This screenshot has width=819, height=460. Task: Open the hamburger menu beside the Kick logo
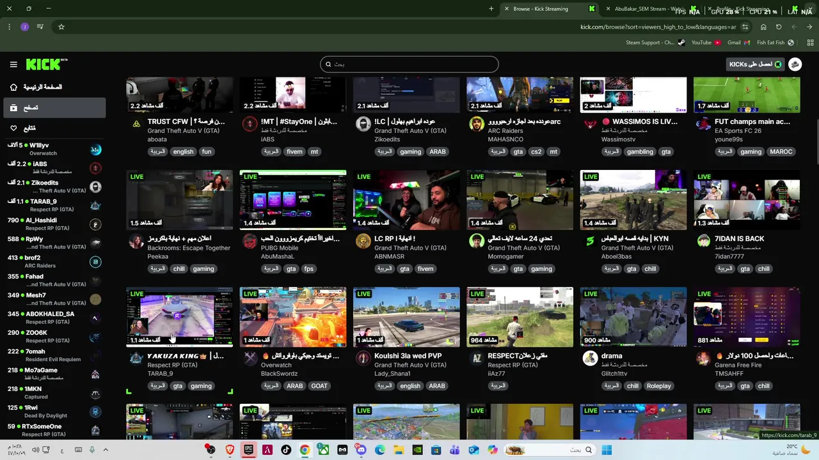click(13, 65)
